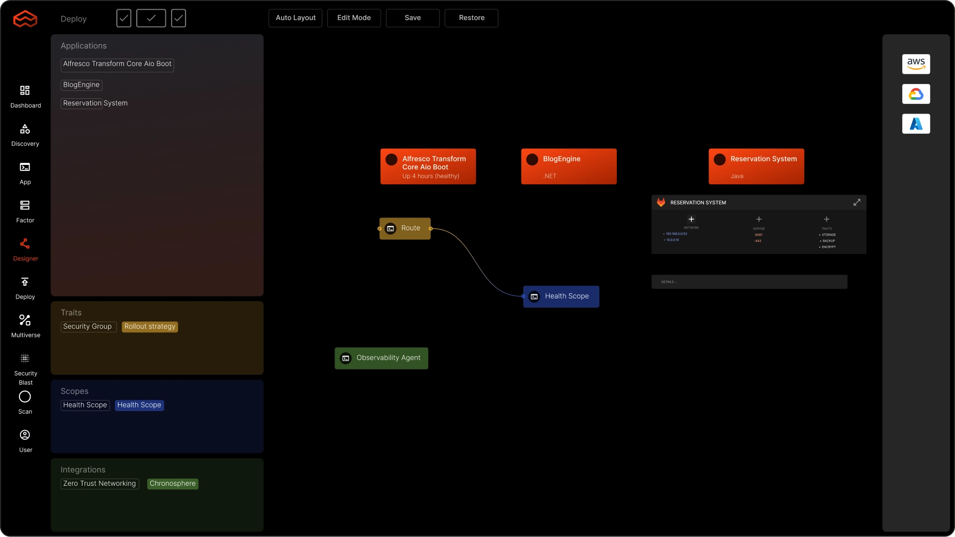The width and height of the screenshot is (955, 537).
Task: Add a Trait with plus icon
Action: (x=826, y=219)
